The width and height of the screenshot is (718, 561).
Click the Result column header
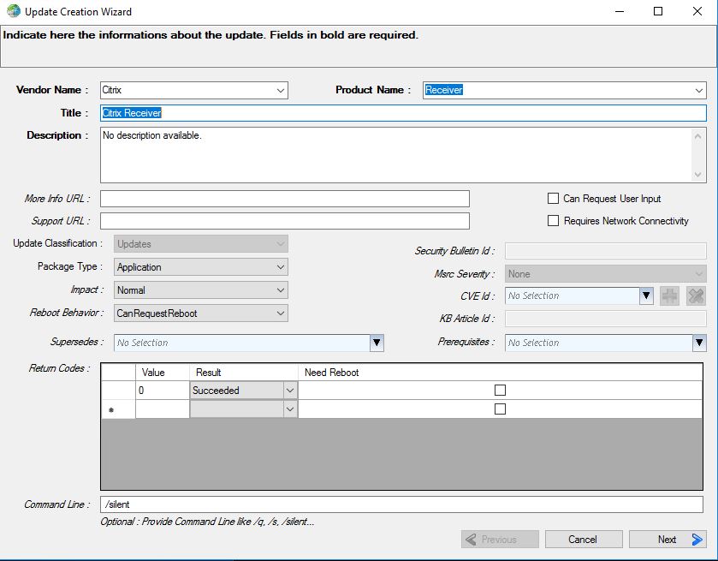pyautogui.click(x=244, y=373)
